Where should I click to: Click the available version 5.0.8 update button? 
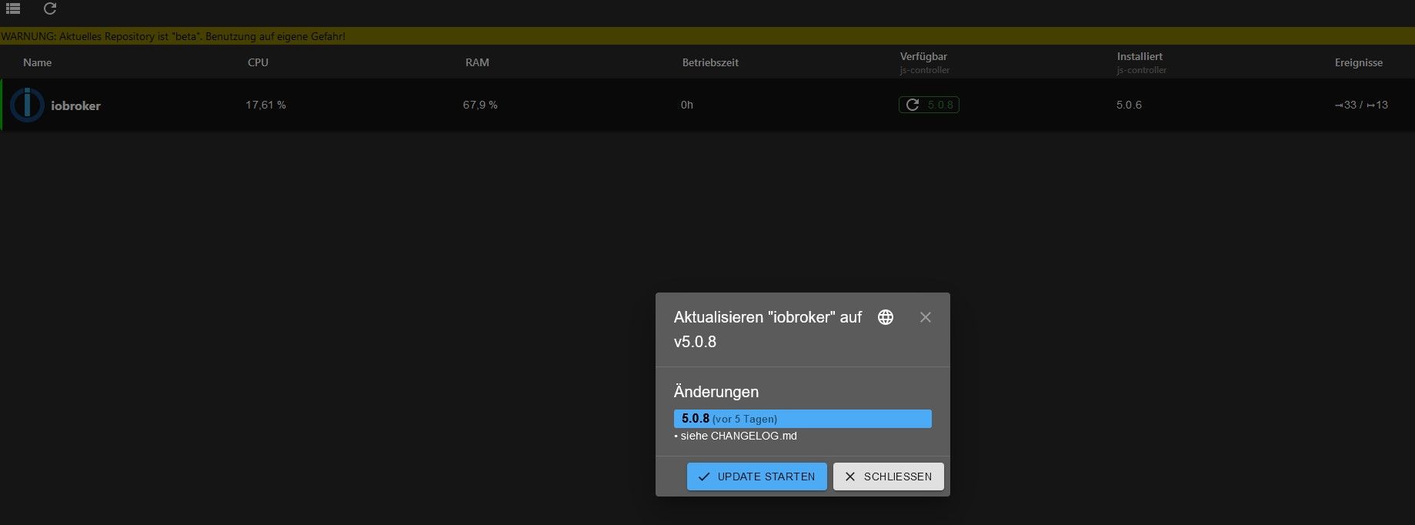point(929,105)
